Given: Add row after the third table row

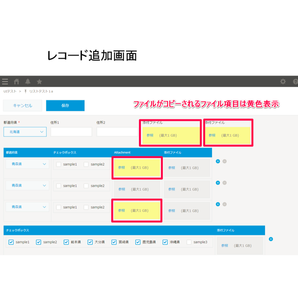Looking at the screenshot, I should point(218,204).
